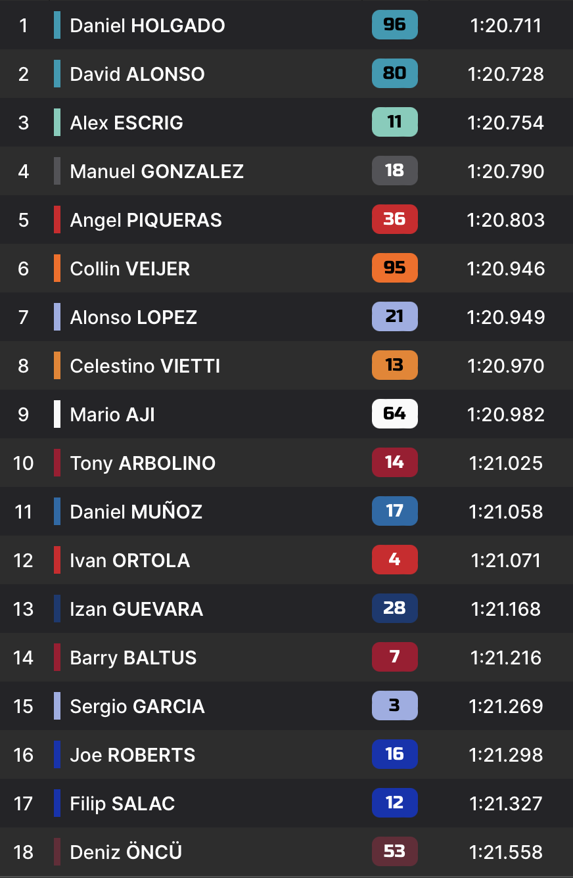Screen dimensions: 573x878
Task: Select Sergio Garcia's 1:21.269 lap time
Action: (x=506, y=706)
